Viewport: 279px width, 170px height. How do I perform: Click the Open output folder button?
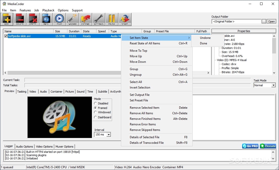point(271,21)
